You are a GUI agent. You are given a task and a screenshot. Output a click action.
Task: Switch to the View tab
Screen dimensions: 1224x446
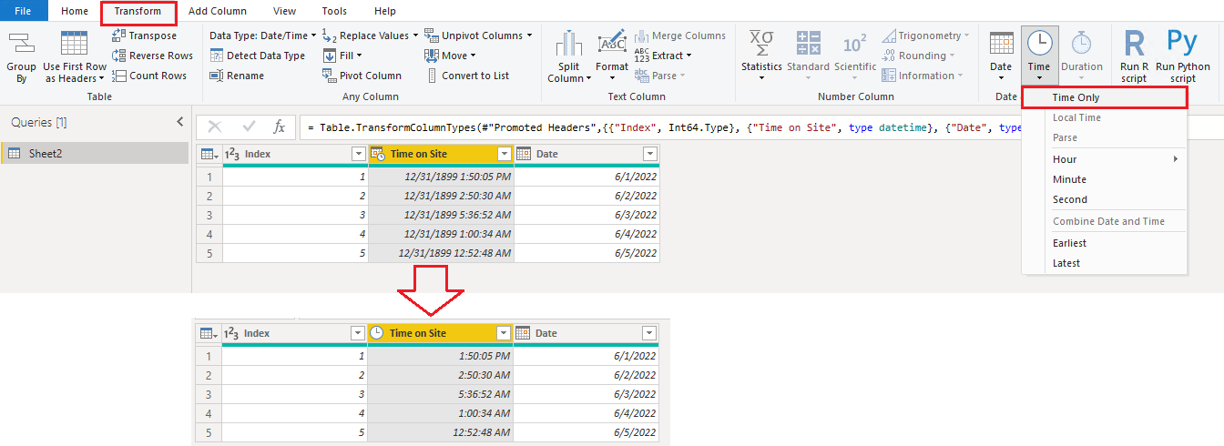click(284, 11)
